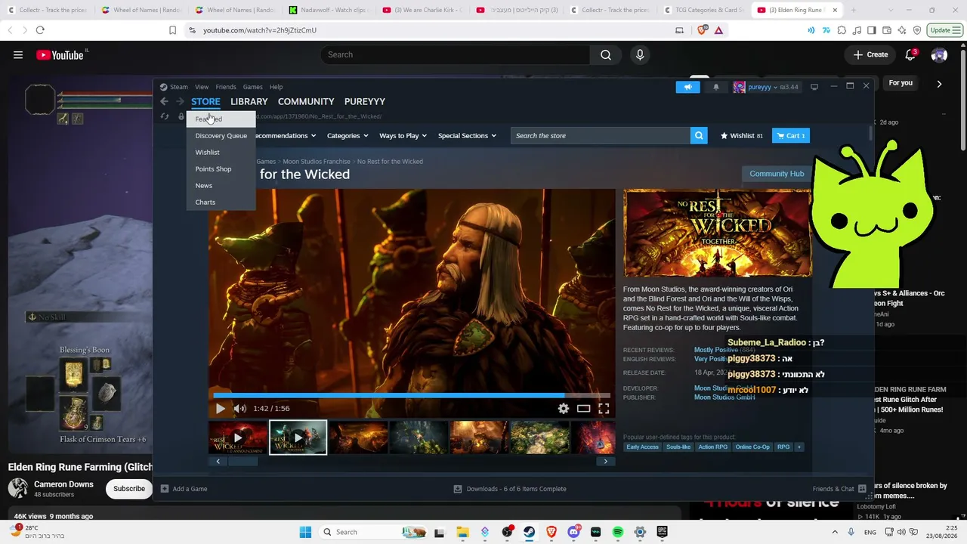Expand the Steam Categories dropdown
Image resolution: width=967 pixels, height=544 pixels.
pyautogui.click(x=348, y=136)
